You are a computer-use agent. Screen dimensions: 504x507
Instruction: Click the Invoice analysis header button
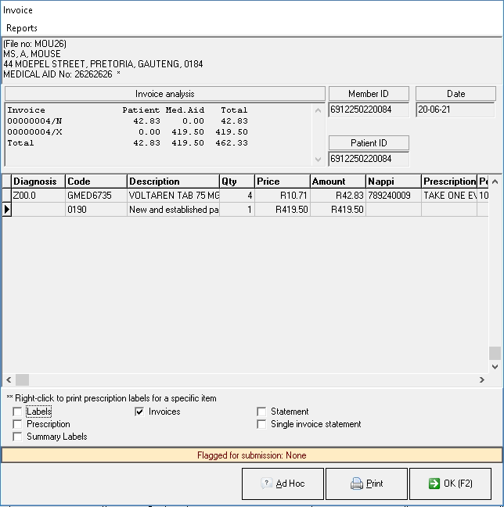164,94
